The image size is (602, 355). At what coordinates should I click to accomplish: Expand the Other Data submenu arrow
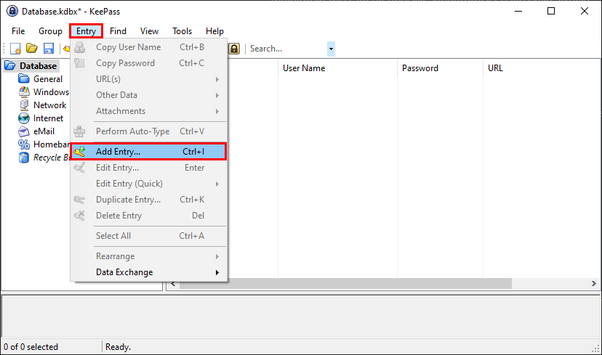217,95
